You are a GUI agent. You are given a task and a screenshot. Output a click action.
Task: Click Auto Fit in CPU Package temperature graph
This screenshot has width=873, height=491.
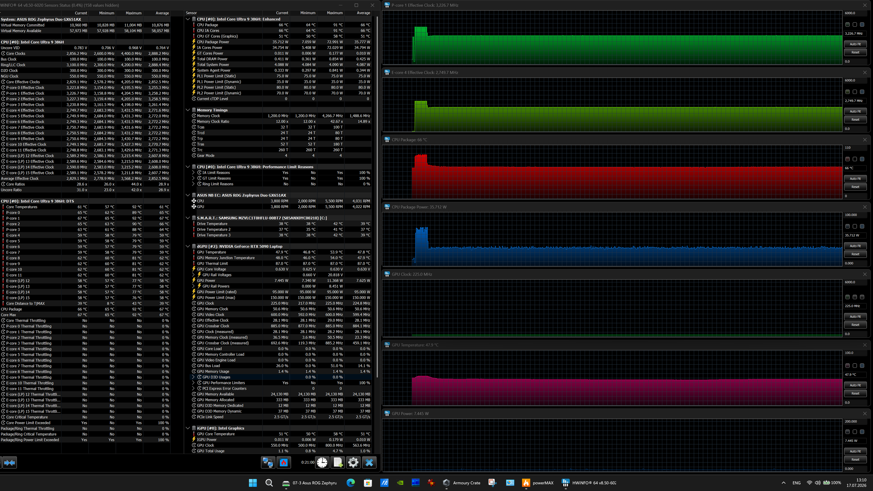tap(855, 179)
